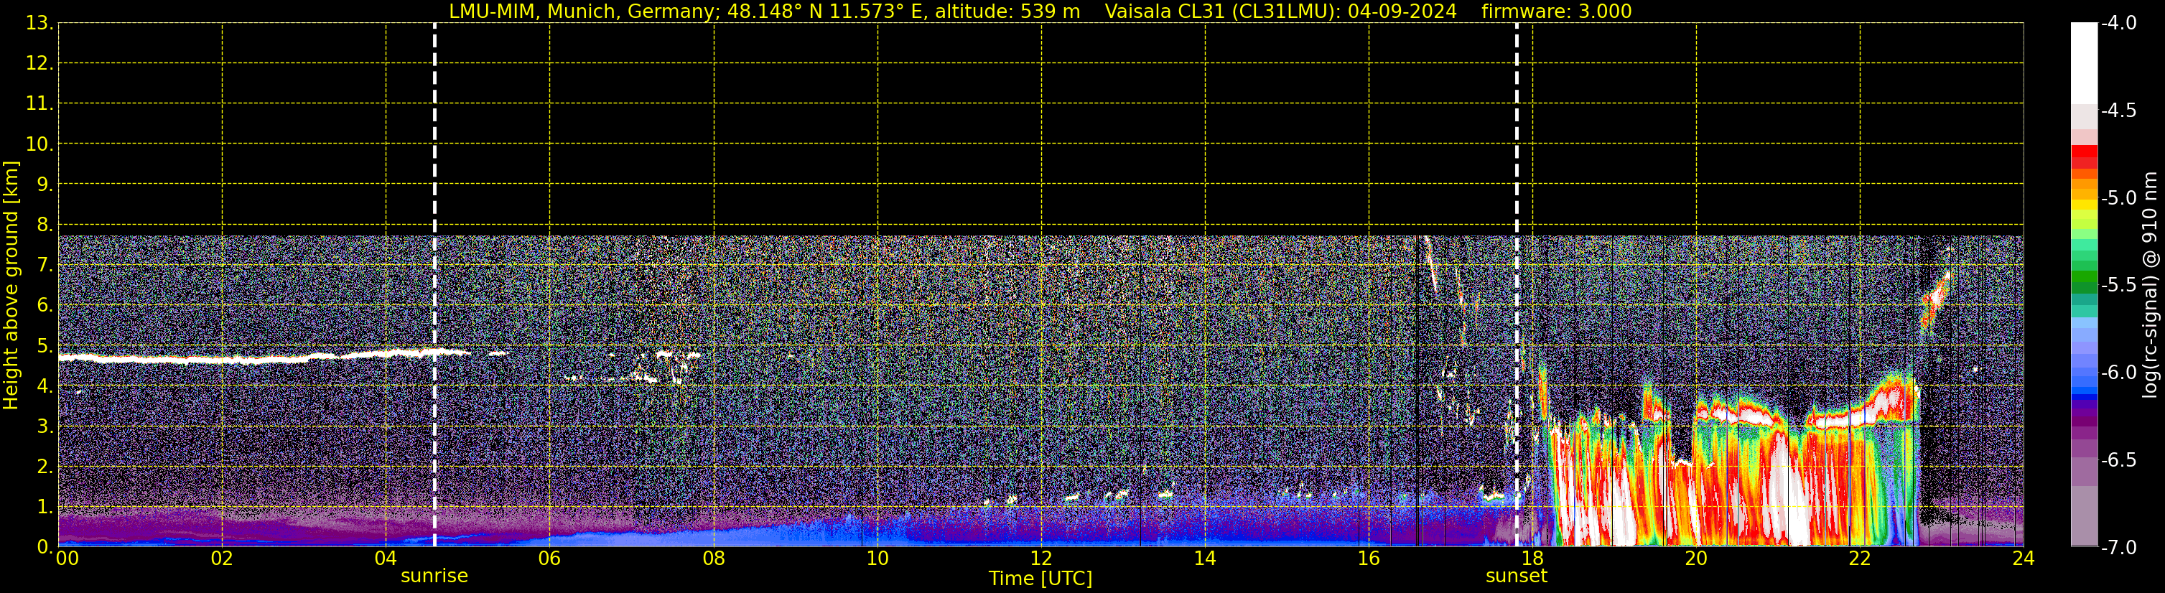The image size is (2165, 593).
Task: Click the white dashed sunrise marker line
Action: [x=434, y=168]
